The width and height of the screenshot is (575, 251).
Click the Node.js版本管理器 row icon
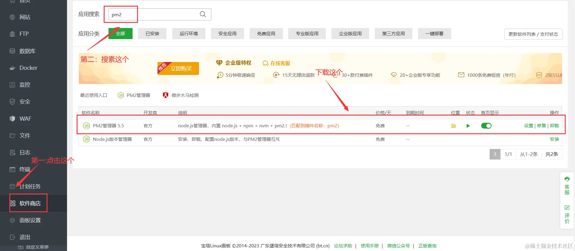(86, 139)
